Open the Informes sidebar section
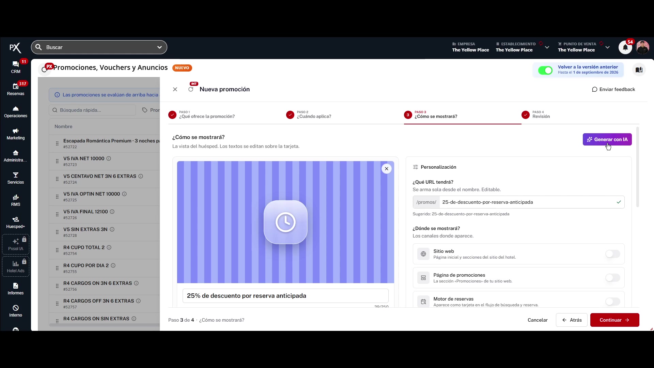This screenshot has height=368, width=654. tap(16, 289)
